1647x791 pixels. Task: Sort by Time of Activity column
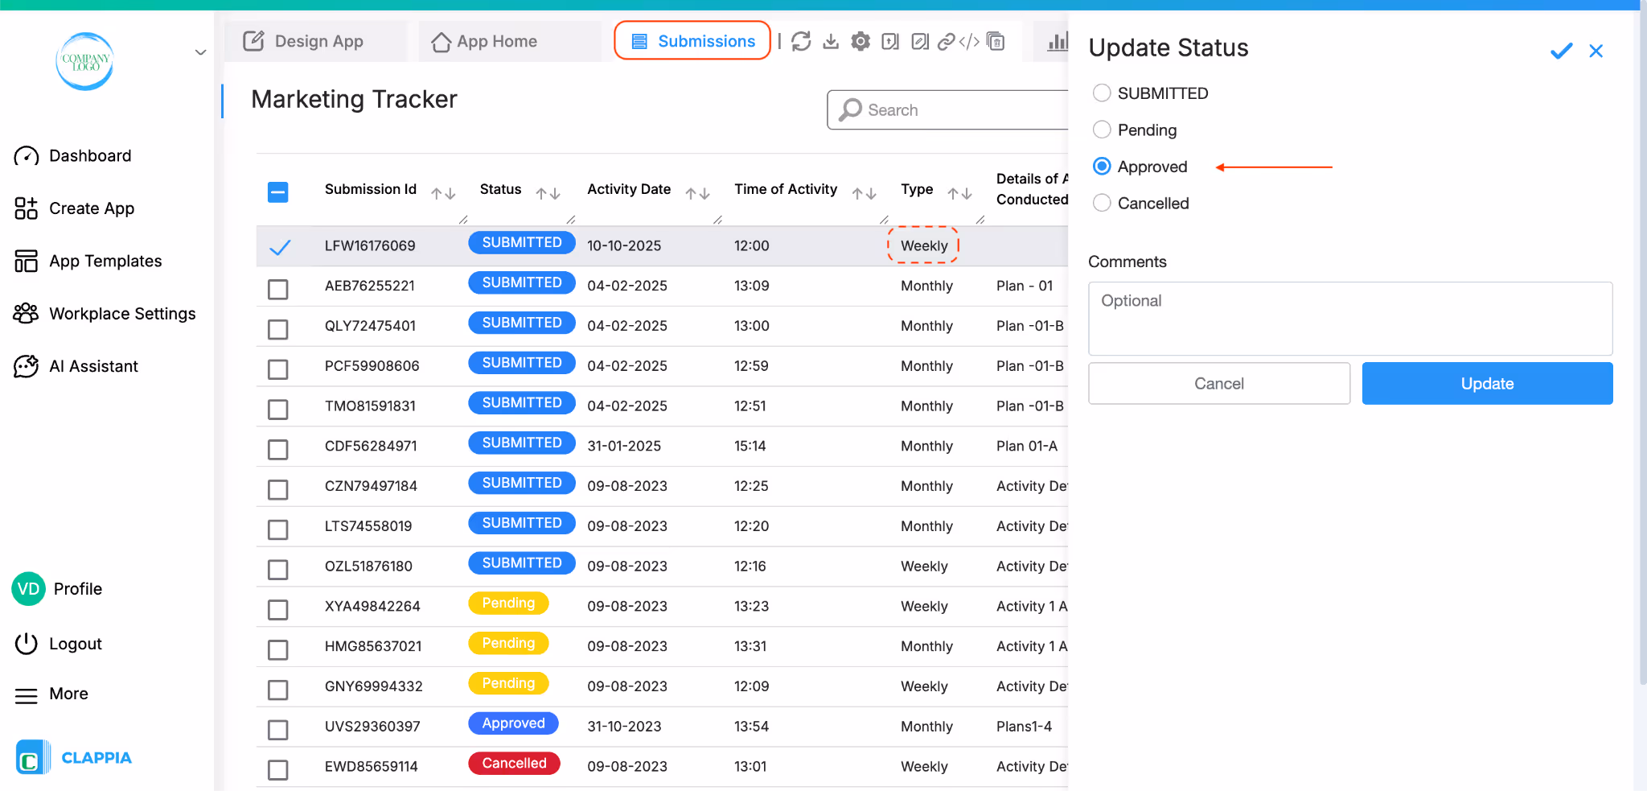click(864, 193)
